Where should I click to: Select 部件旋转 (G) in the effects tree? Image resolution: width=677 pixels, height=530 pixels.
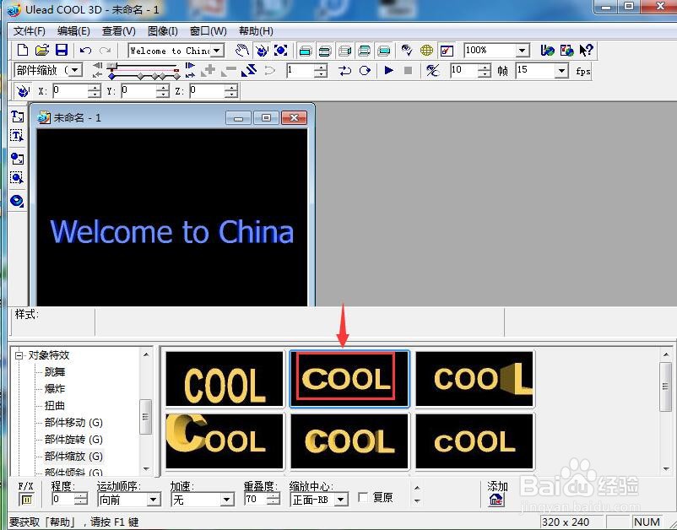(x=73, y=440)
